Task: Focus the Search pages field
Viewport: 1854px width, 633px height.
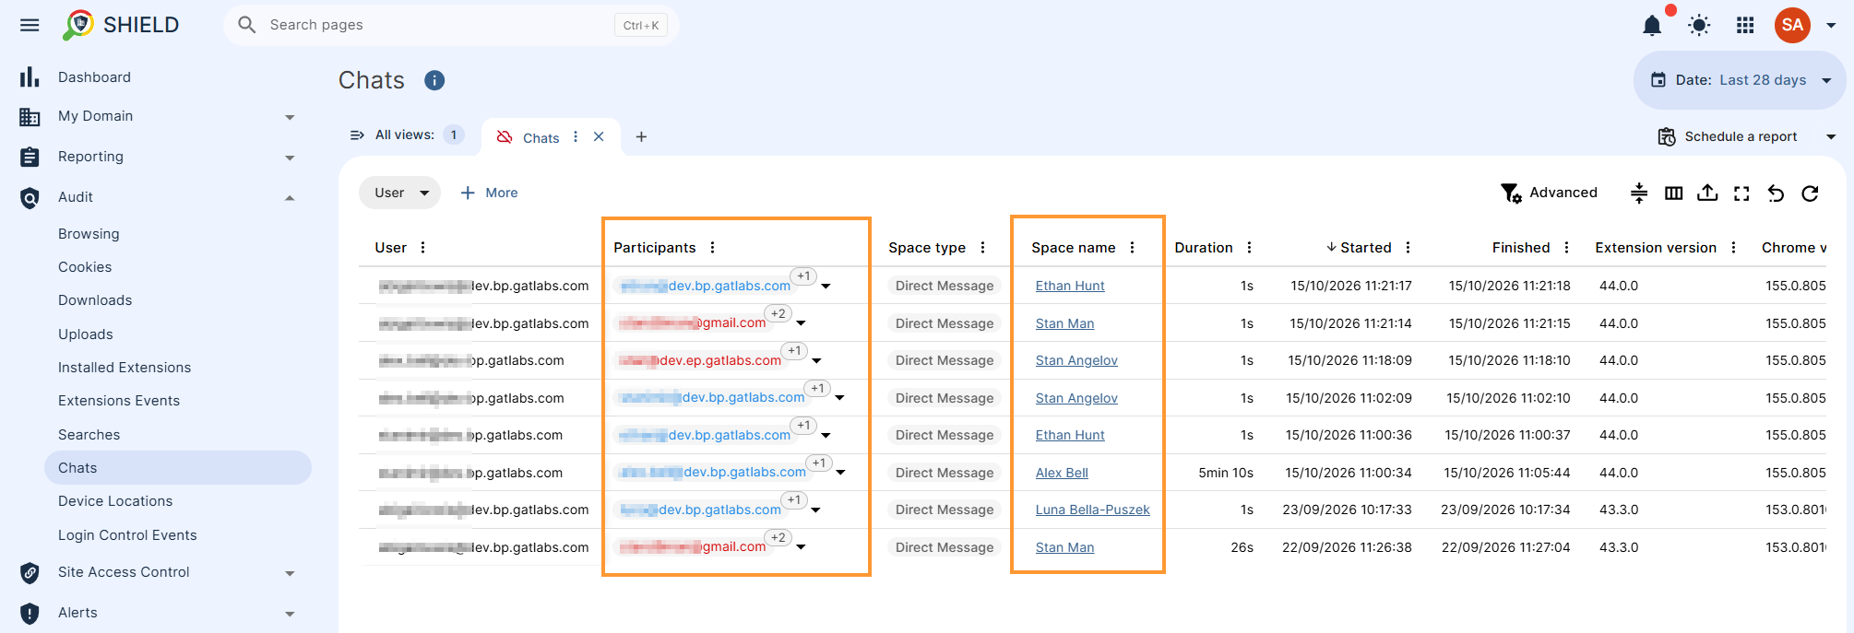Action: [451, 25]
